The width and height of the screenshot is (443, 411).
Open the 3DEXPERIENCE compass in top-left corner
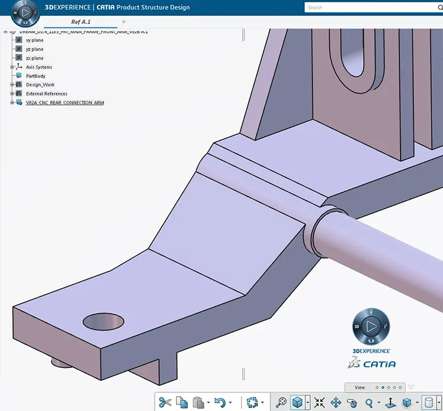tap(25, 13)
